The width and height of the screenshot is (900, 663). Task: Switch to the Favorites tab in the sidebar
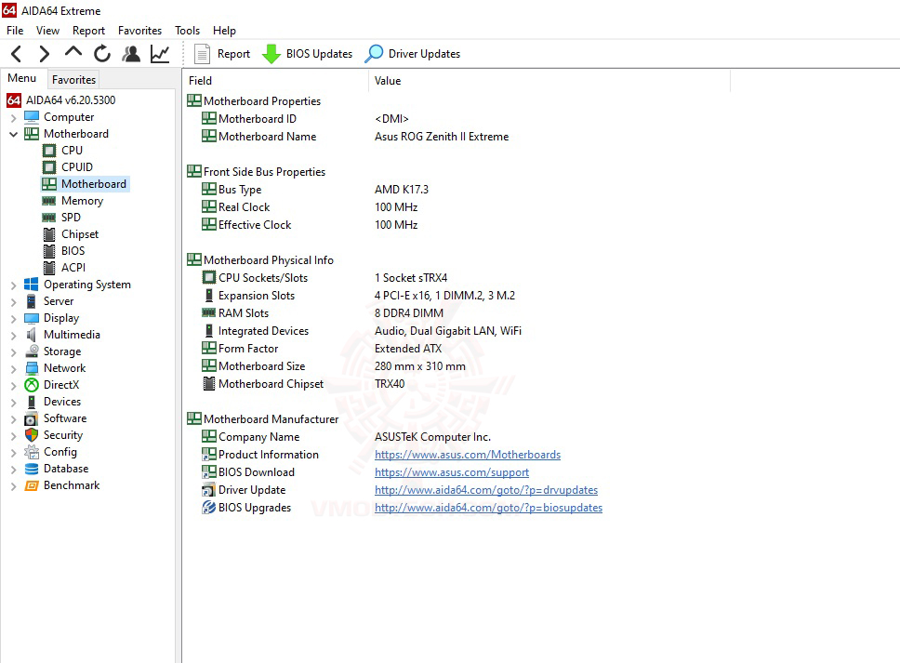(x=73, y=79)
